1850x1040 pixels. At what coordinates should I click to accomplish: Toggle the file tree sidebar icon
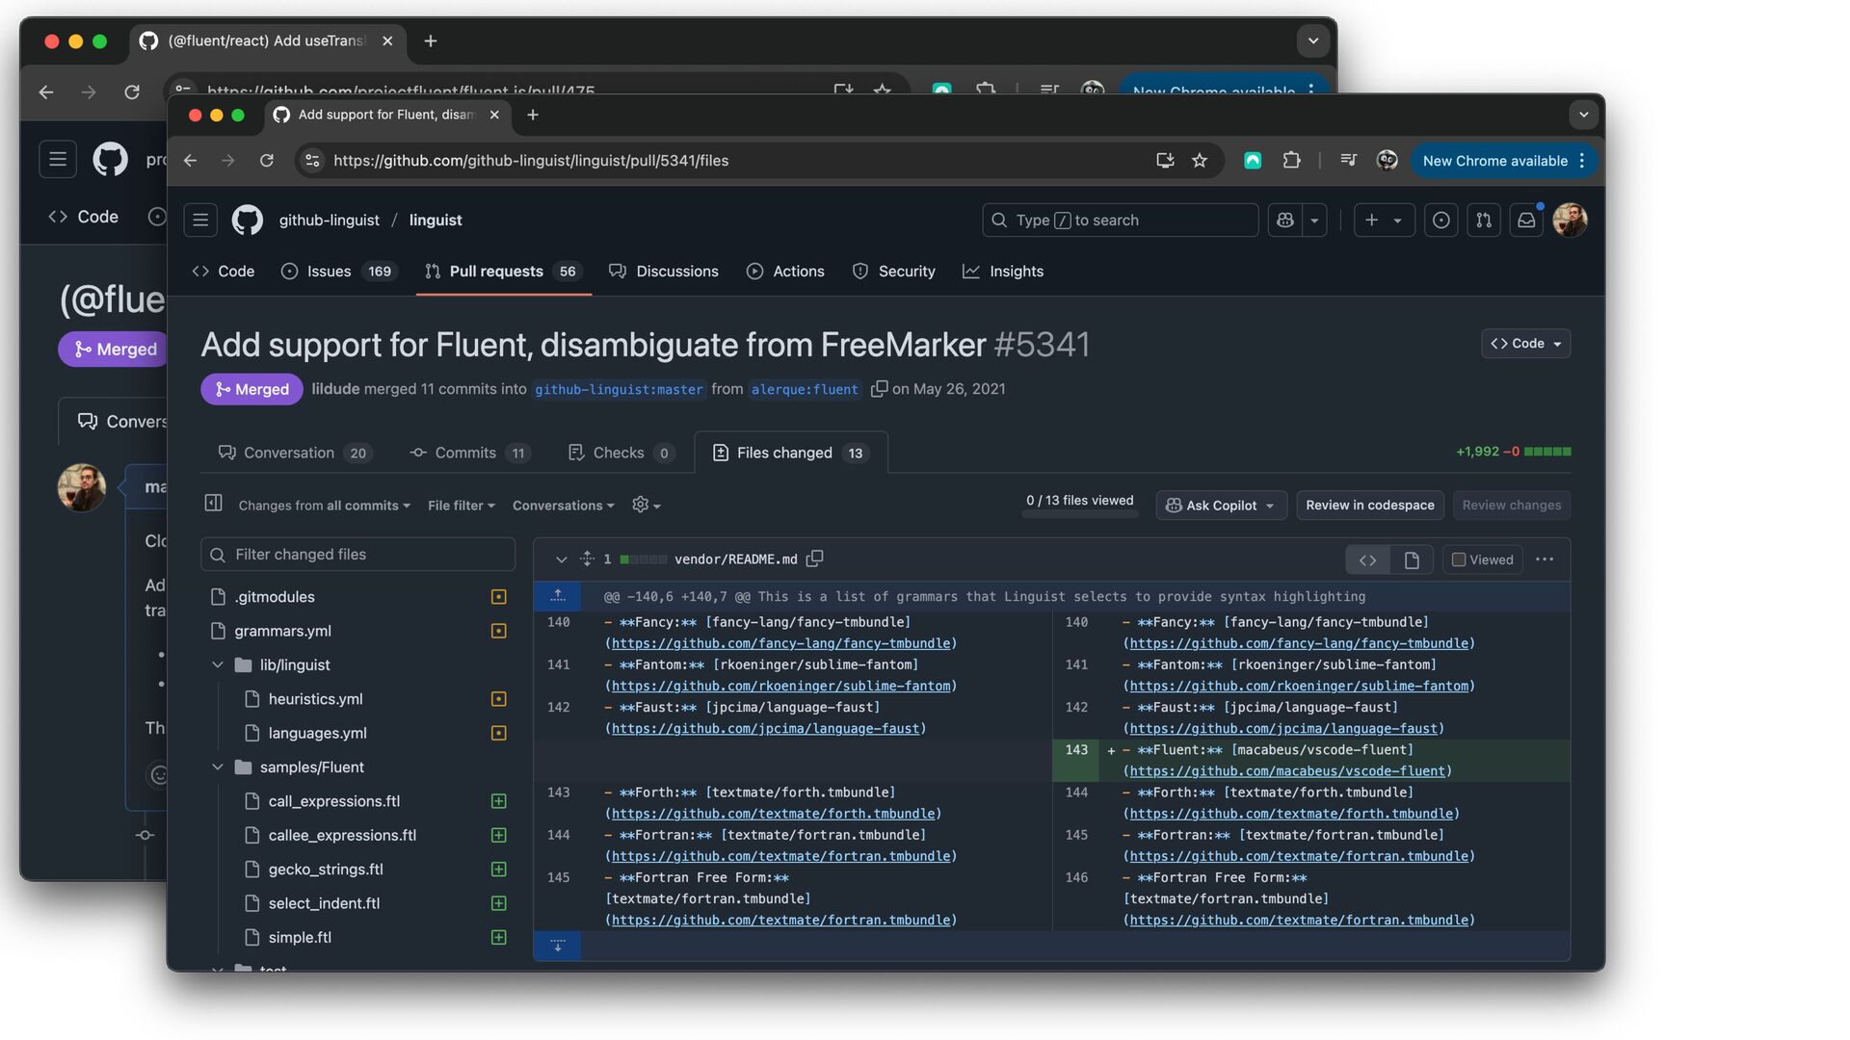[x=214, y=504]
